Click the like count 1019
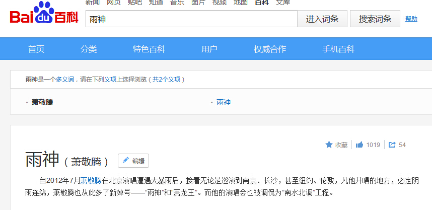The height and width of the screenshot is (210, 432). [x=373, y=145]
